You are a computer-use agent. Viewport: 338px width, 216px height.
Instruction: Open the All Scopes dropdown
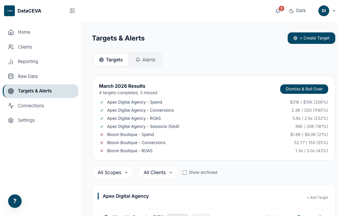coord(113,172)
